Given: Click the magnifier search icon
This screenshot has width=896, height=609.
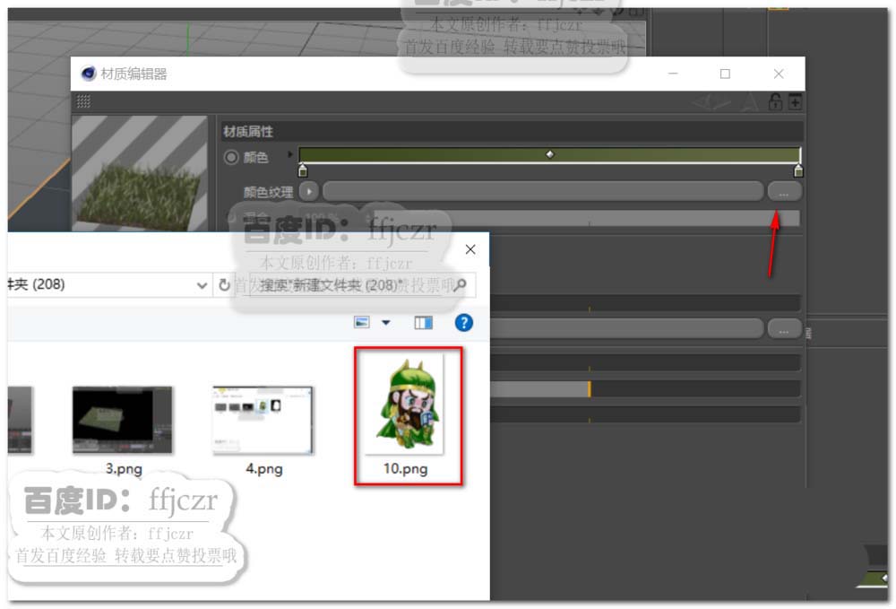Looking at the screenshot, I should point(460,285).
